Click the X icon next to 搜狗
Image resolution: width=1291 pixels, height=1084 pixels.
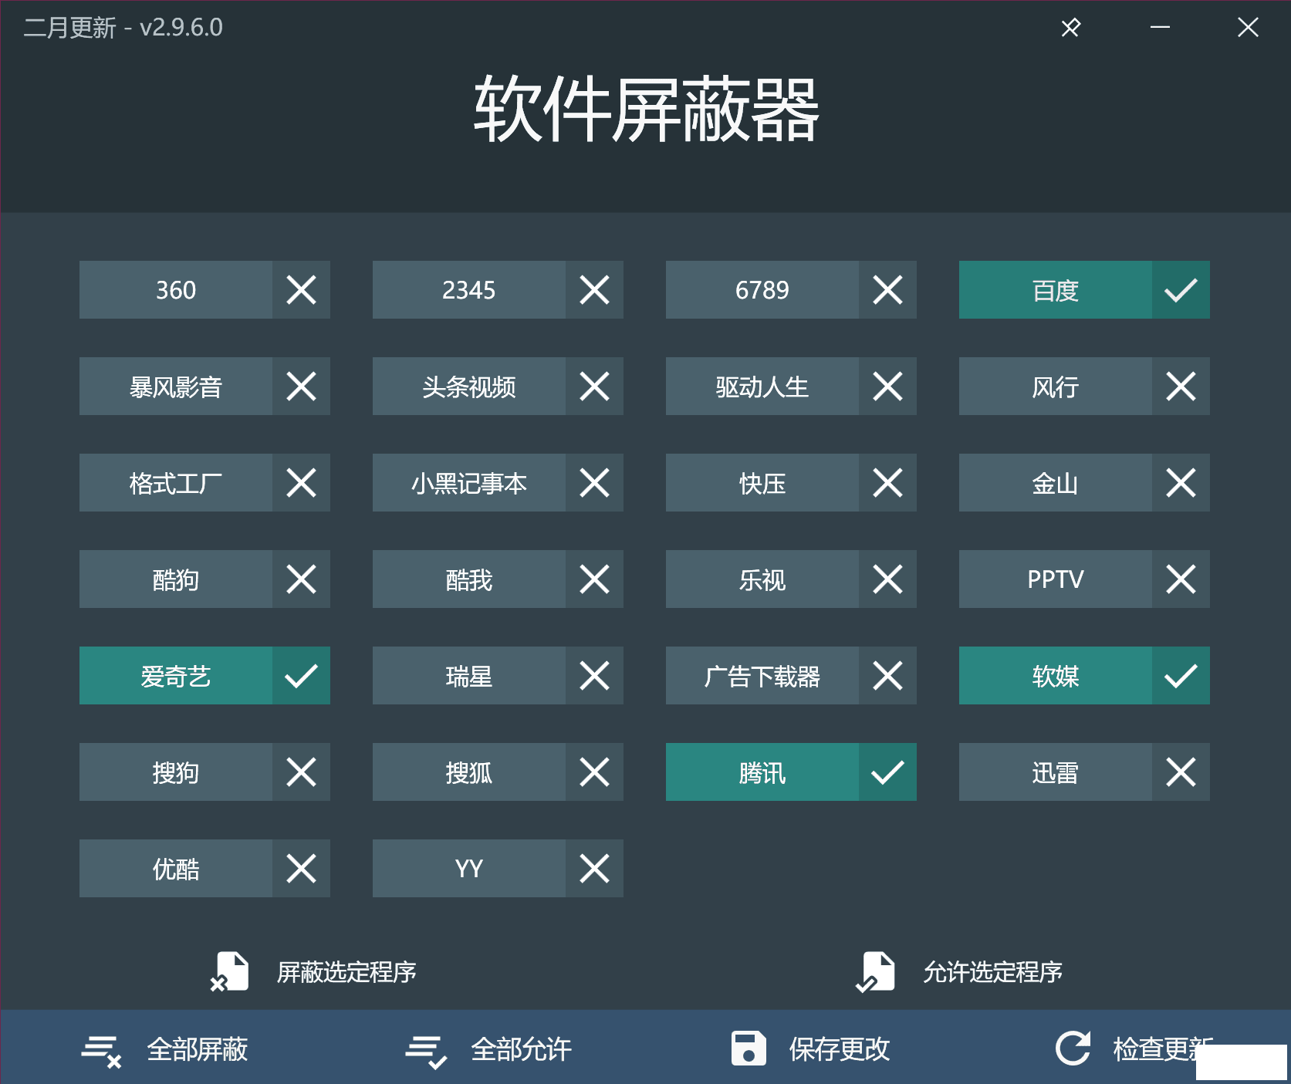pos(301,772)
